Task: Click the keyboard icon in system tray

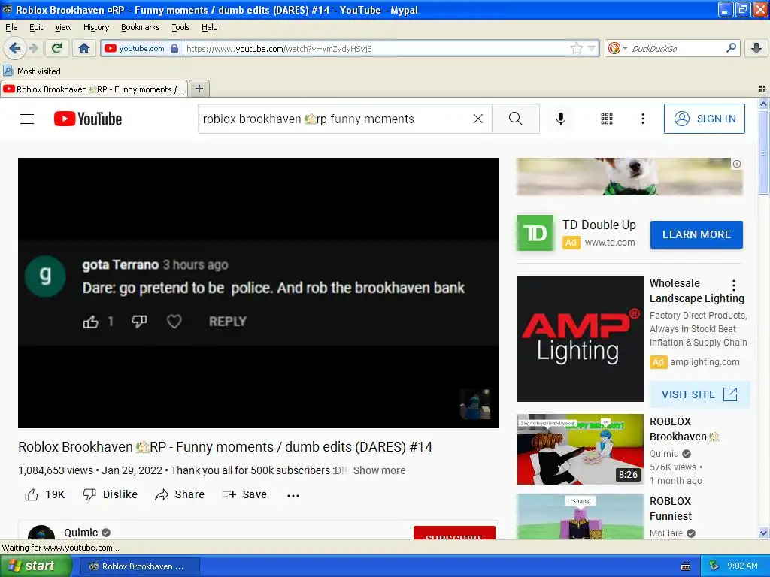Action: (686, 566)
